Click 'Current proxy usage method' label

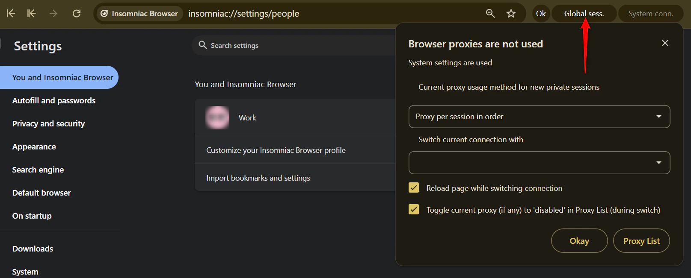(509, 87)
